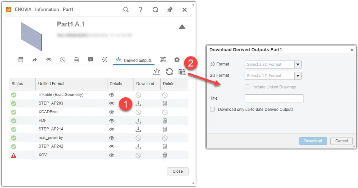Screen dimensions: 358x188
Task: Close the Download Derived Outputs dialog
Action: click(352, 50)
